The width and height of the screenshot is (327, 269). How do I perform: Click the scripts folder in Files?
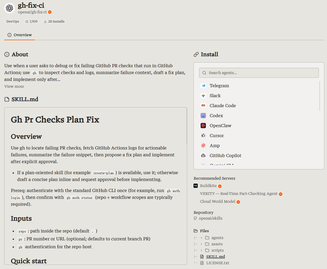tap(217, 250)
